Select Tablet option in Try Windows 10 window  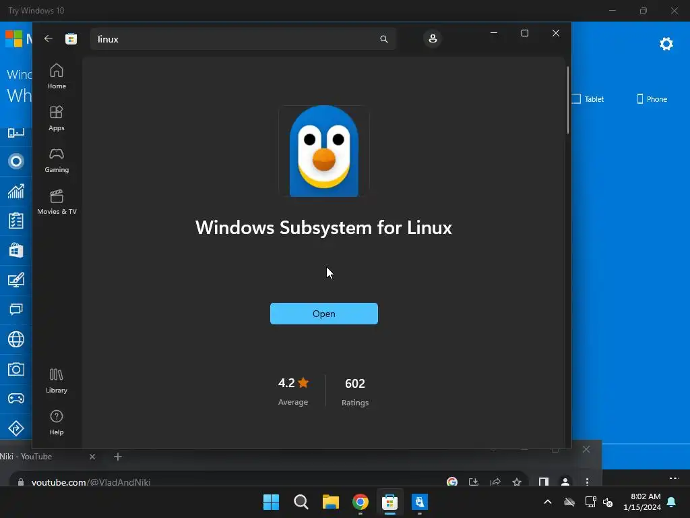(588, 99)
